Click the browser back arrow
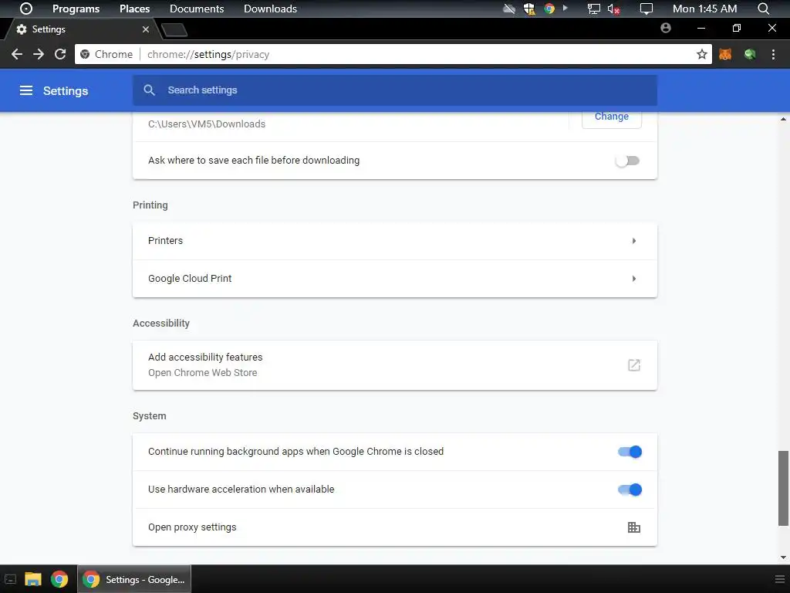 tap(17, 54)
